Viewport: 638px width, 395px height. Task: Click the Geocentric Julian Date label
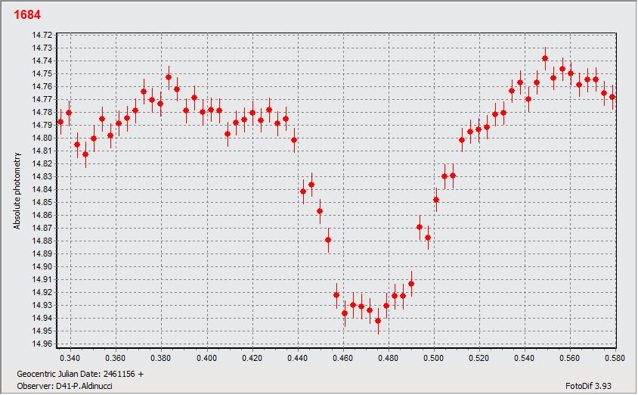[x=79, y=374]
